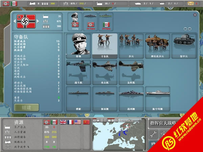The image size is (203, 152).
Task: Select the United Kingdom flag tab
Action: 62,122
